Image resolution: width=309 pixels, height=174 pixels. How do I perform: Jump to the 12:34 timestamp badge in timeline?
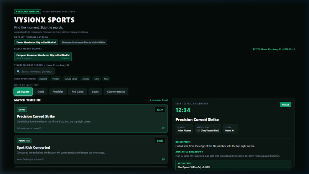coord(160,109)
